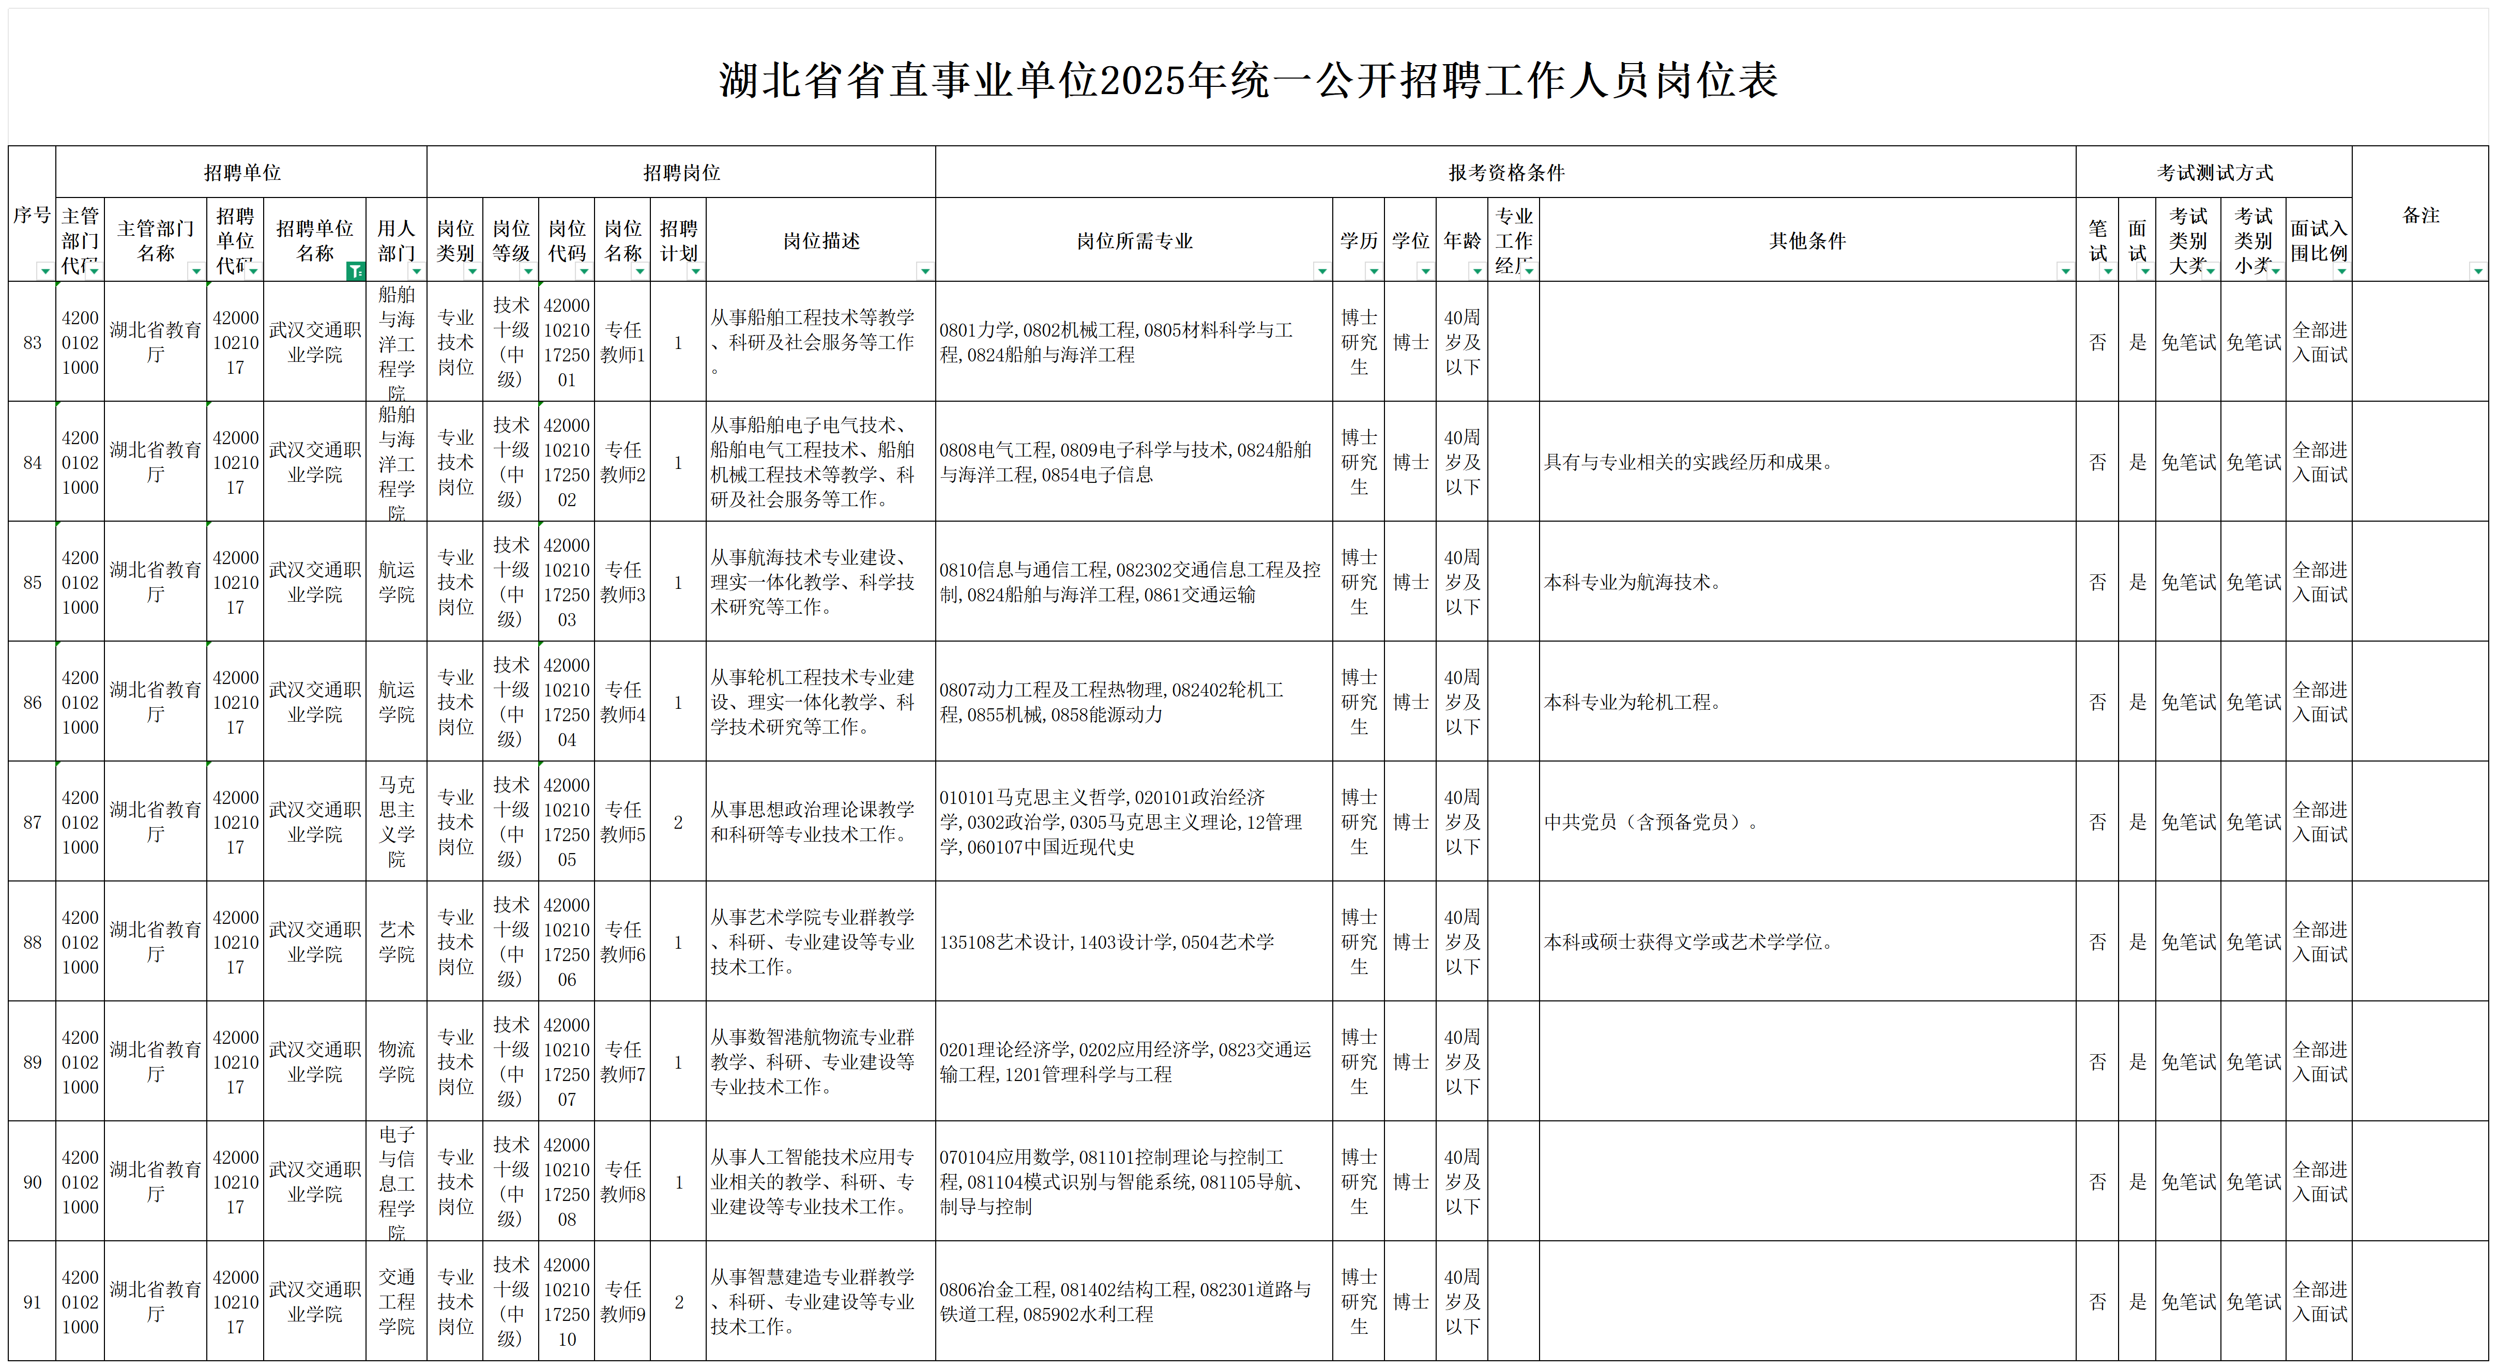Screen dimensions: 2497x1369
Task: Click the cell 本科或硕士获得文学或艺术学学位
Action: 1807,941
